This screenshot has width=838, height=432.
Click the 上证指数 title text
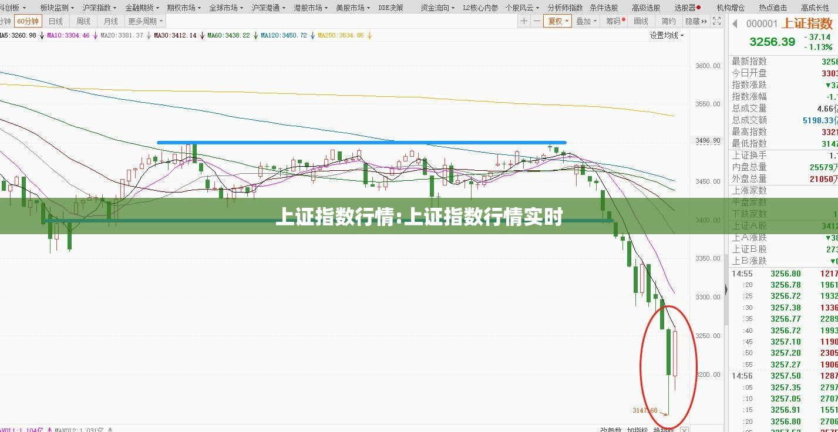coord(808,23)
